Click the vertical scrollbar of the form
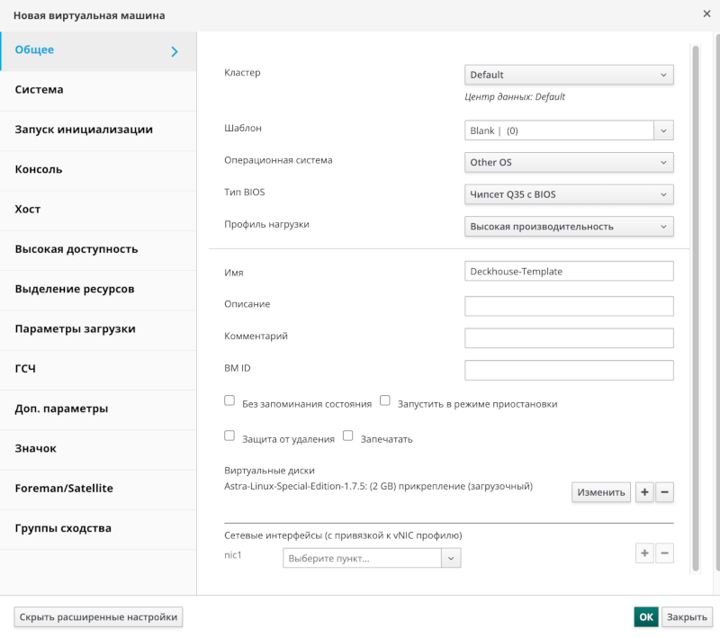The width and height of the screenshot is (720, 638). coord(695,306)
